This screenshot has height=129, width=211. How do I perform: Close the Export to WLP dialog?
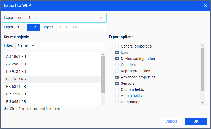pos(206,5)
